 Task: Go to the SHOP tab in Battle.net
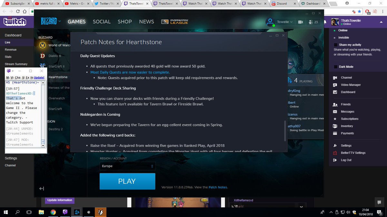coord(125,22)
